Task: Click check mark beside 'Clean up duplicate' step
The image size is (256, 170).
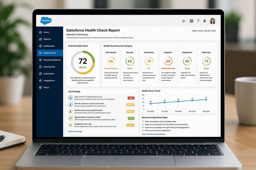Action: click(143, 122)
